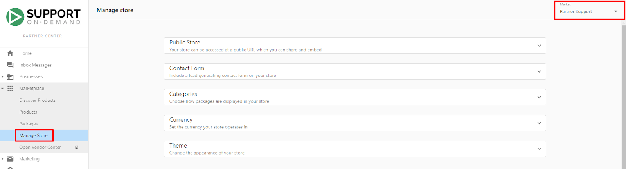Viewport: 626px width, 169px height.
Task: Click the Marketplace grid icon
Action: (10, 89)
